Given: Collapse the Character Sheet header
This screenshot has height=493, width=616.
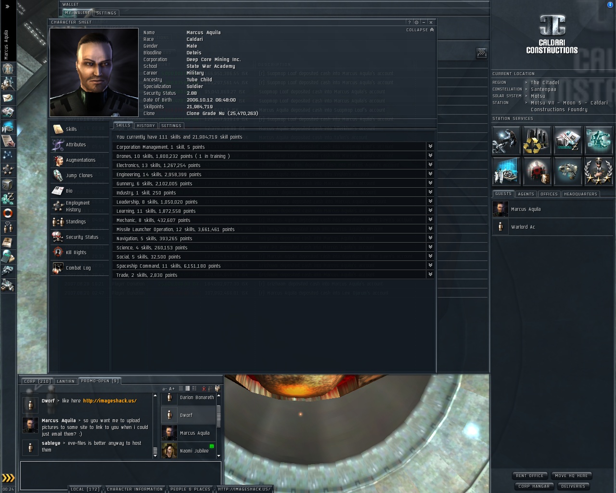Looking at the screenshot, I should (x=420, y=30).
